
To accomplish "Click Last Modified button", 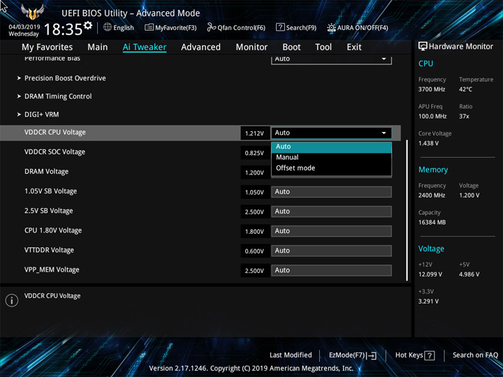I will (x=291, y=355).
